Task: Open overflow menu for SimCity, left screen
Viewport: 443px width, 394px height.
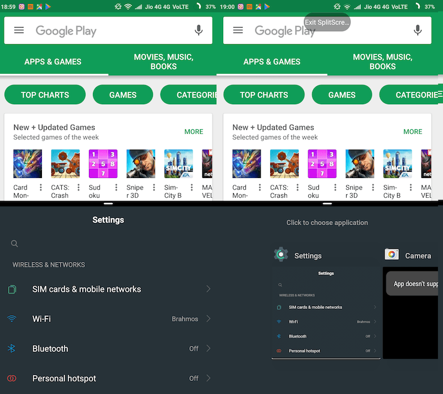Action: click(191, 188)
